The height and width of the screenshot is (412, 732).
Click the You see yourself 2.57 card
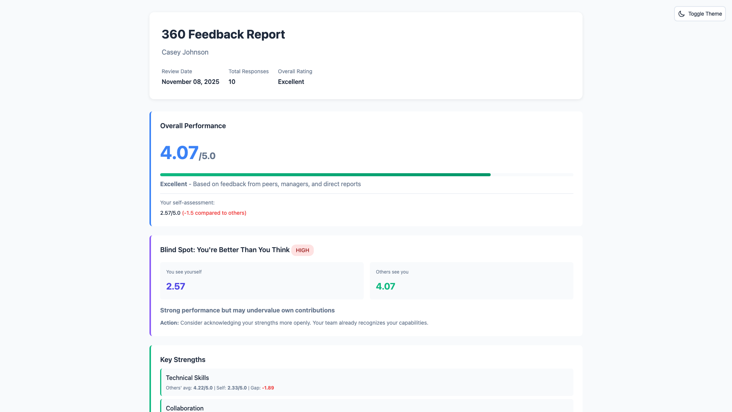[262, 281]
